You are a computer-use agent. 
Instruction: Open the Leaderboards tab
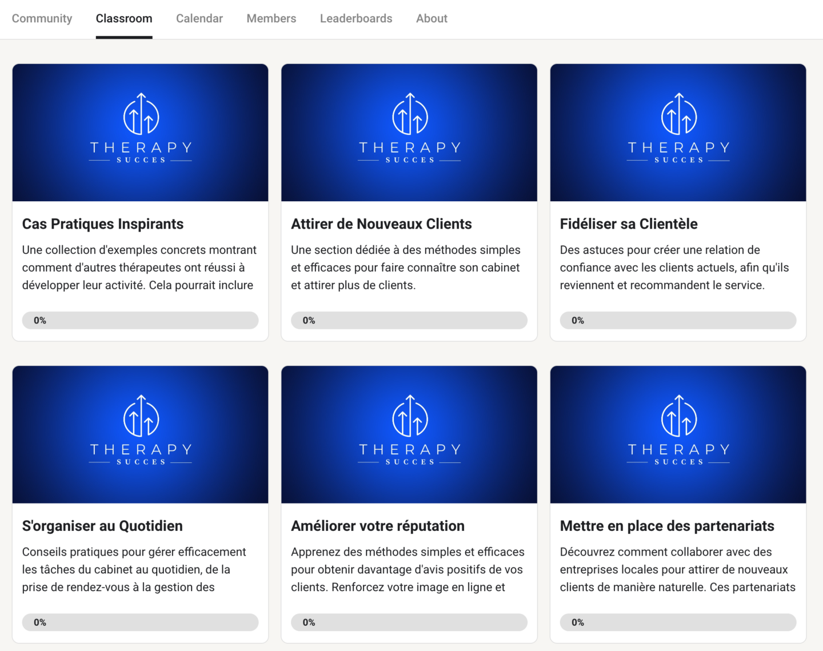click(x=356, y=18)
